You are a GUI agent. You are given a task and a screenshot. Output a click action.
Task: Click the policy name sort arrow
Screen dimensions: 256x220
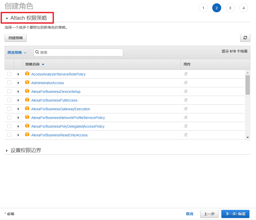43,64
